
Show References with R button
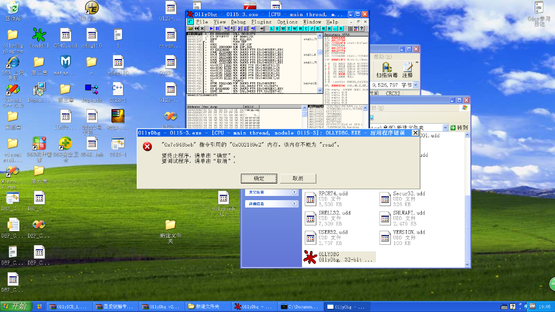coord(329,29)
